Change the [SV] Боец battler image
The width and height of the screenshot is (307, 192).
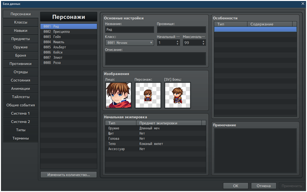click(x=177, y=95)
